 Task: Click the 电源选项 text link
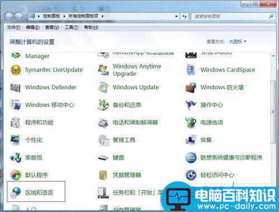212,122
